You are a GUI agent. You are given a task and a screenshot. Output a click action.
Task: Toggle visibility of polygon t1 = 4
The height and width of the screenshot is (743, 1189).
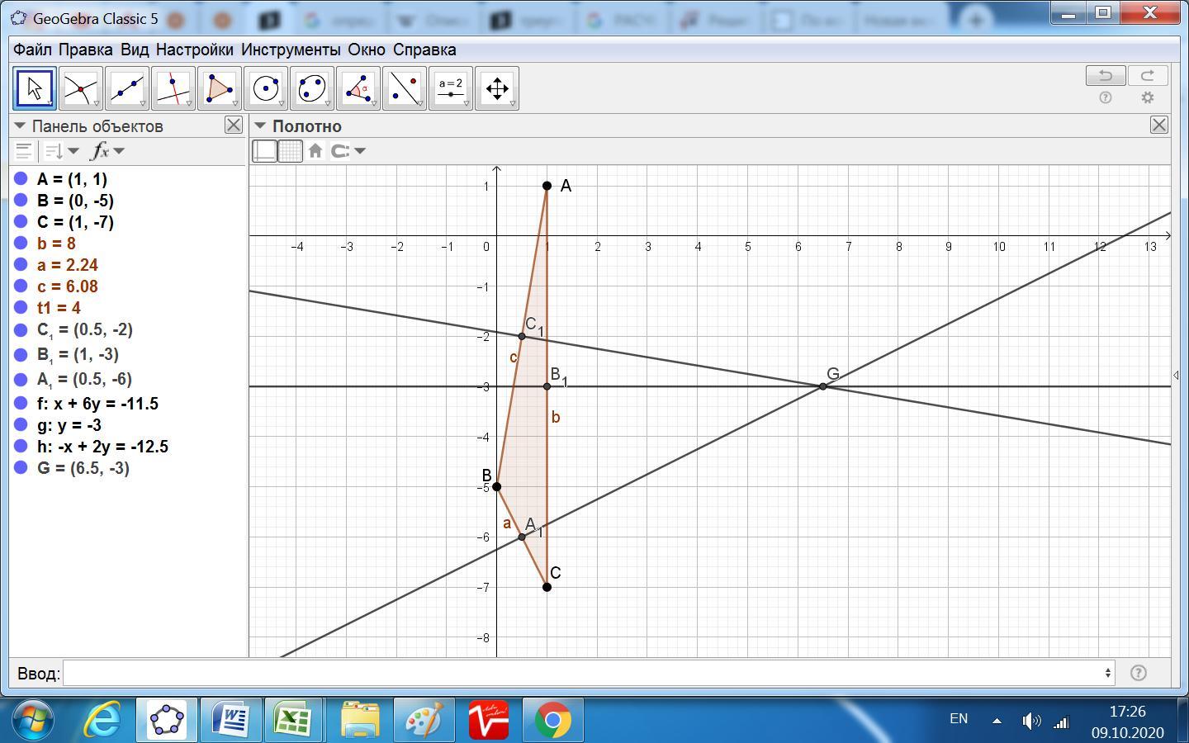pyautogui.click(x=21, y=308)
